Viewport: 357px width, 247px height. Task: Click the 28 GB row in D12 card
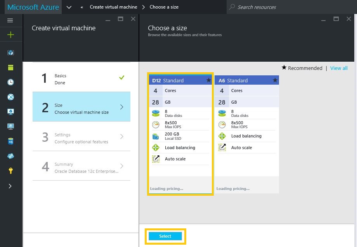(180, 102)
